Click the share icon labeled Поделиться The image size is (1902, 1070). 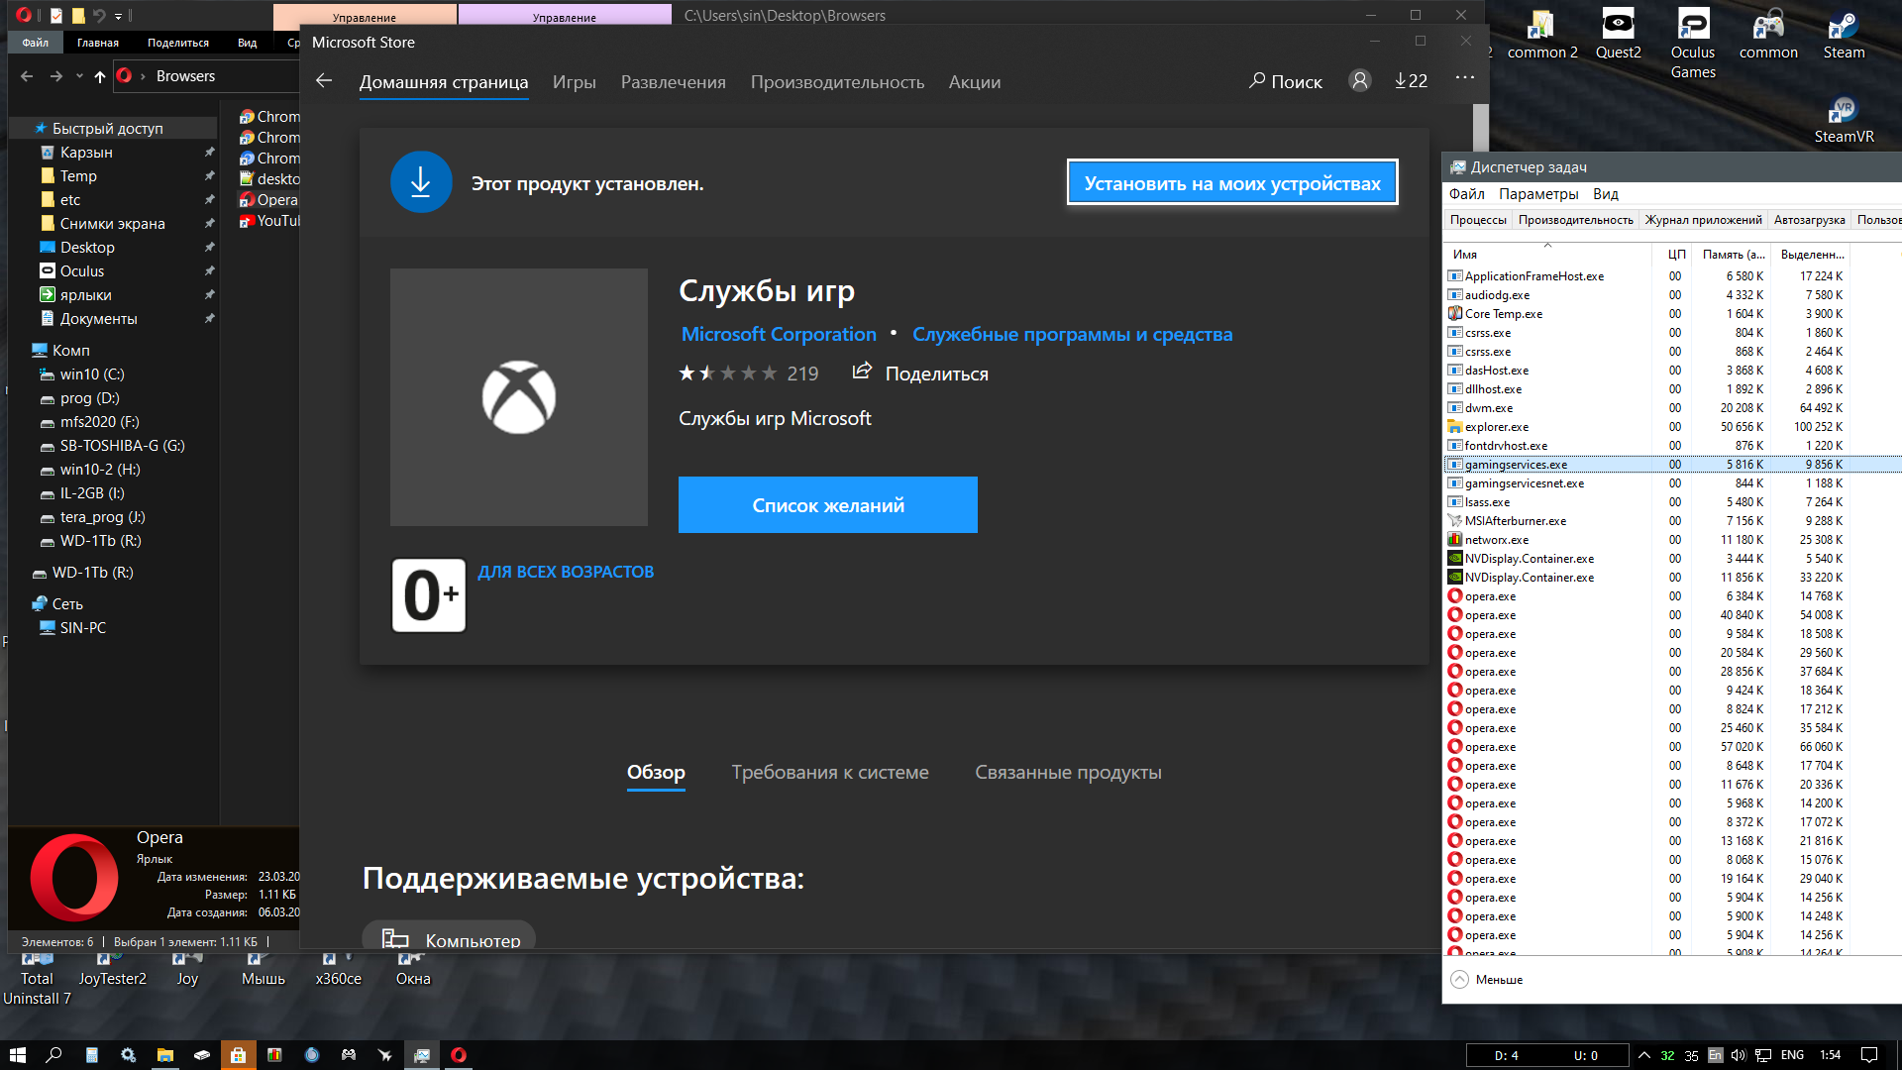pos(862,372)
